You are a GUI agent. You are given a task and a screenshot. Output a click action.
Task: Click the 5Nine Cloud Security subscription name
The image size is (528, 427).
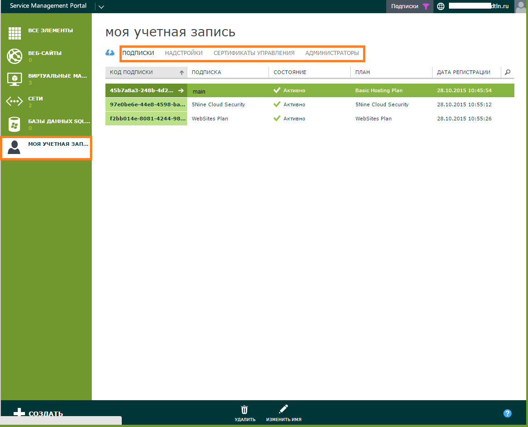point(218,104)
